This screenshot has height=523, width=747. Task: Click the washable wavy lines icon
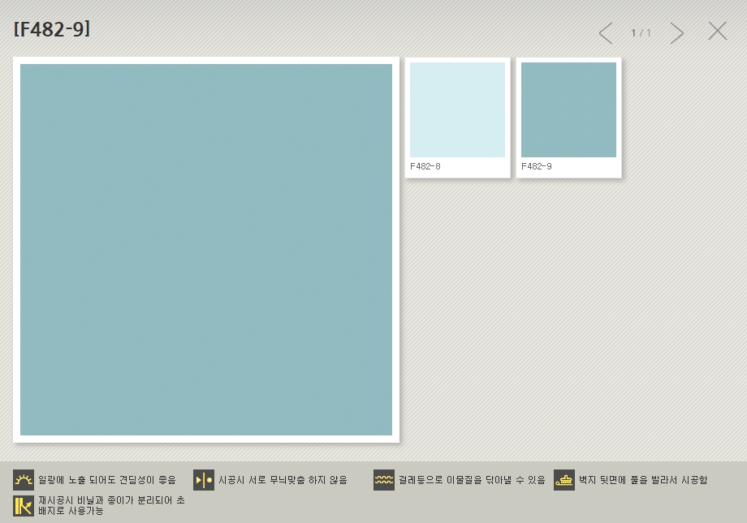coord(384,480)
